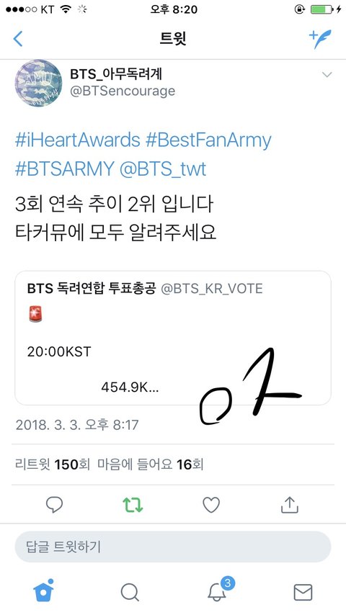Like the tweet with the heart icon

211,505
